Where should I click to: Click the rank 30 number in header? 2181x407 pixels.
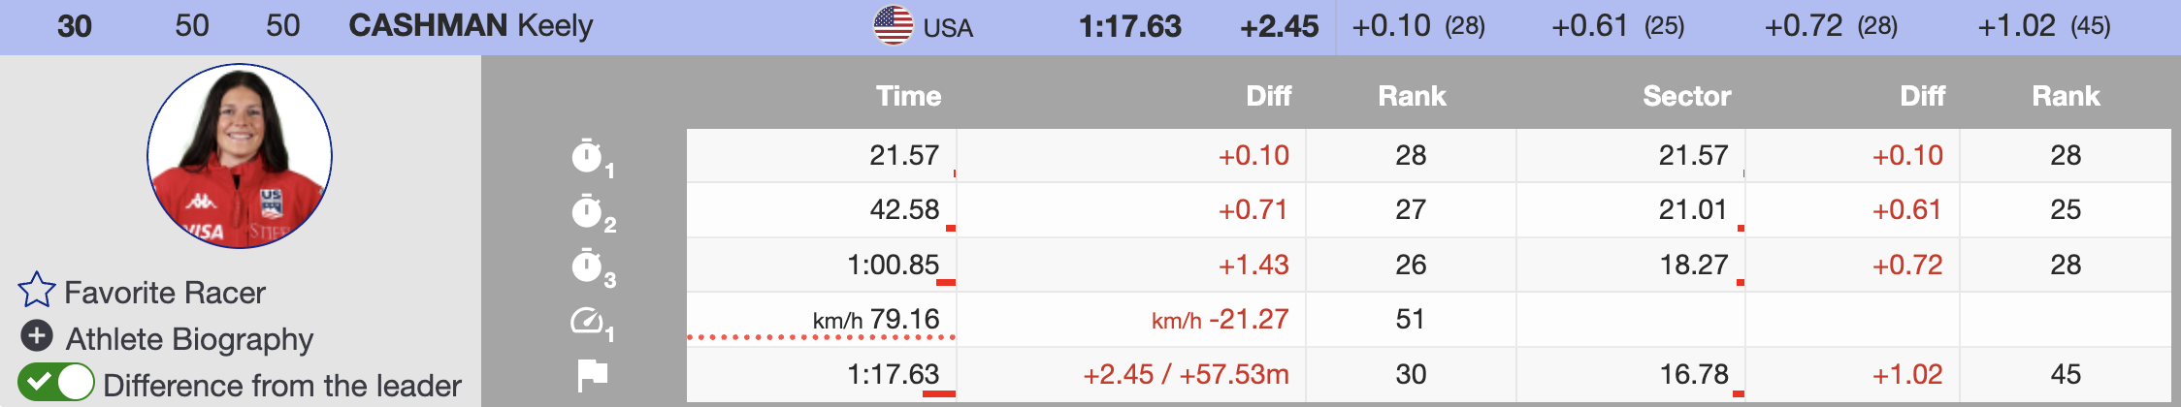click(75, 26)
